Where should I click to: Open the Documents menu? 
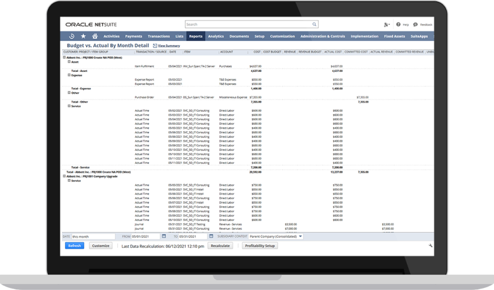coord(239,36)
